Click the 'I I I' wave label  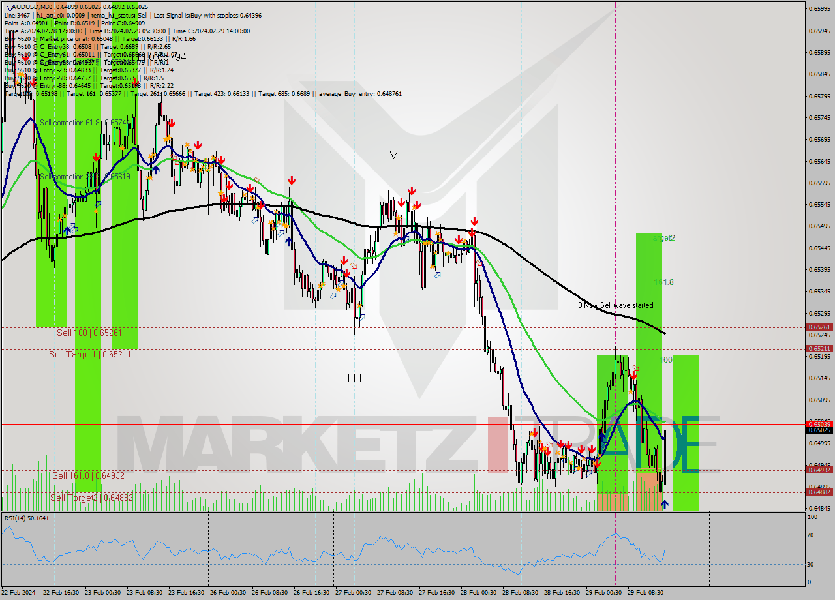tap(354, 377)
